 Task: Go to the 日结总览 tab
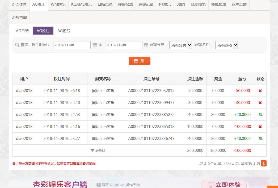(x=105, y=4)
